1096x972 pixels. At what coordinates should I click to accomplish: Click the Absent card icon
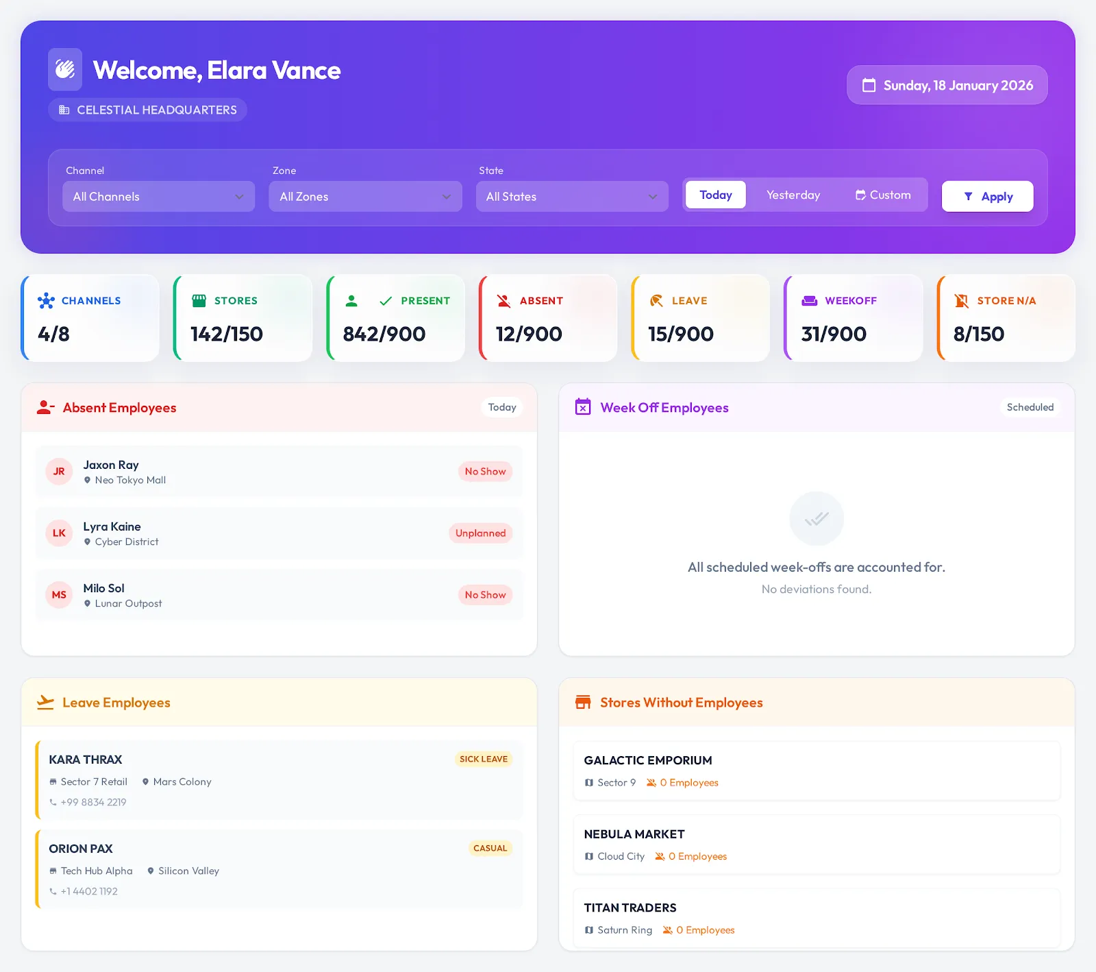pyautogui.click(x=503, y=300)
